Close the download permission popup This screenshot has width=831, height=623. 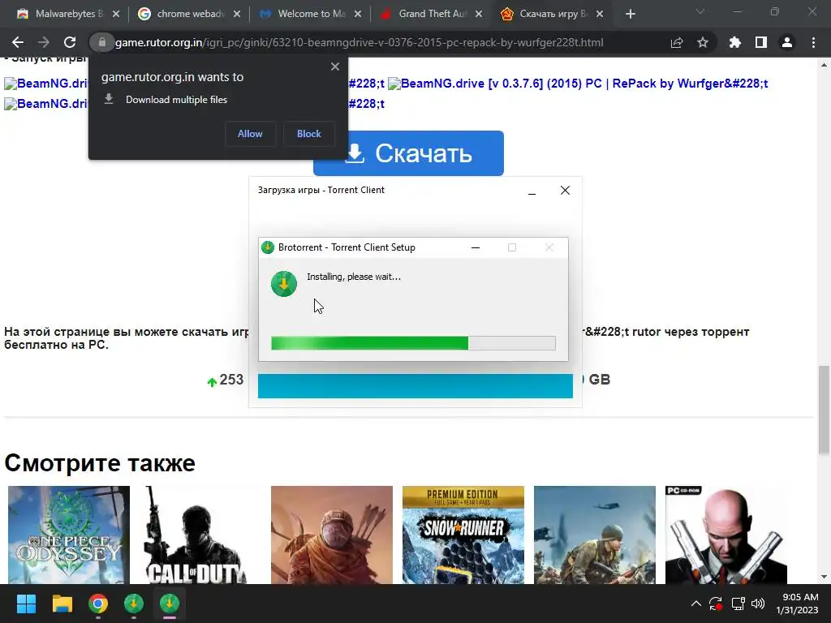click(335, 67)
